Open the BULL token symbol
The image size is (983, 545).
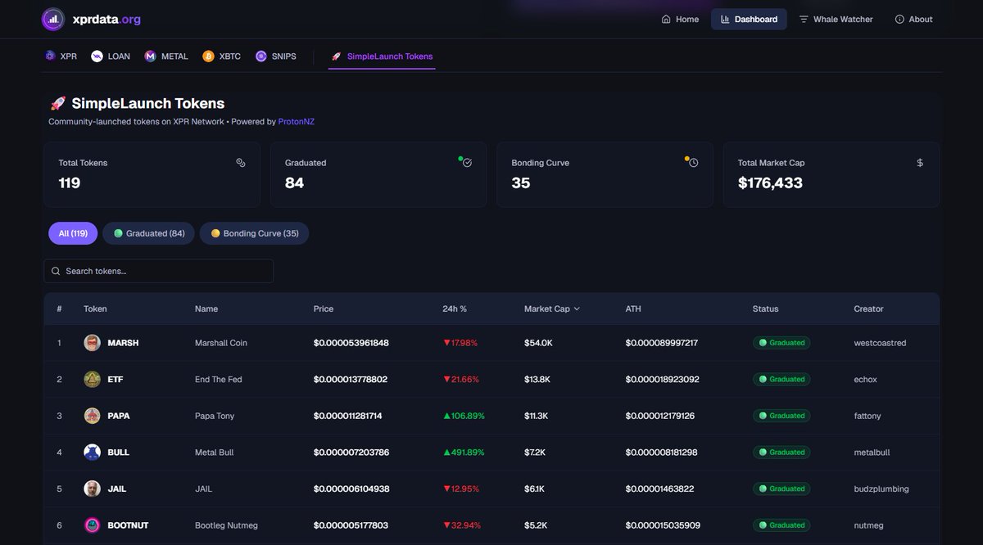click(x=119, y=452)
